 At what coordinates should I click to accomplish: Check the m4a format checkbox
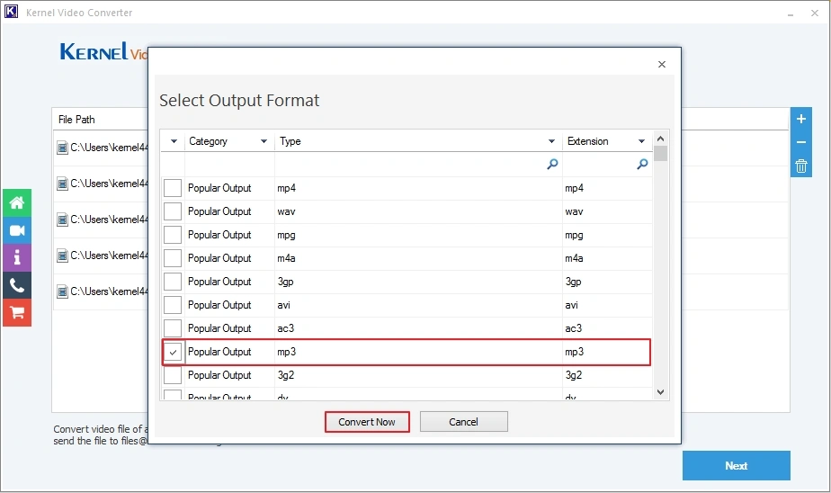(173, 257)
